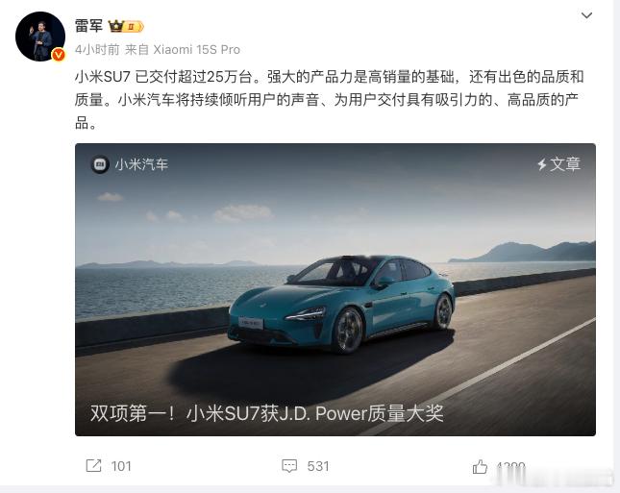Click the lightning 文章 label
The height and width of the screenshot is (493, 620).
click(558, 164)
